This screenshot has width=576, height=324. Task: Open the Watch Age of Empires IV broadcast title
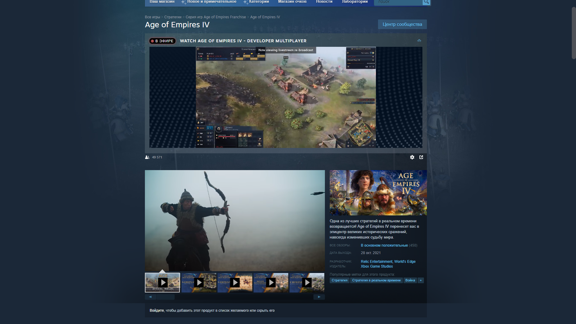click(x=243, y=41)
